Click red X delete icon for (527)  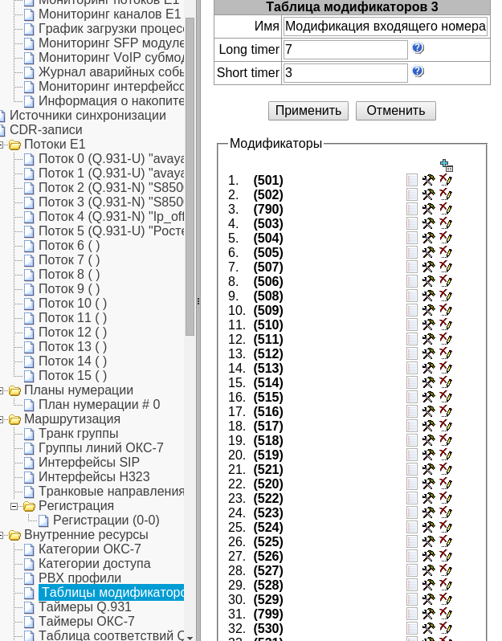[x=446, y=570]
